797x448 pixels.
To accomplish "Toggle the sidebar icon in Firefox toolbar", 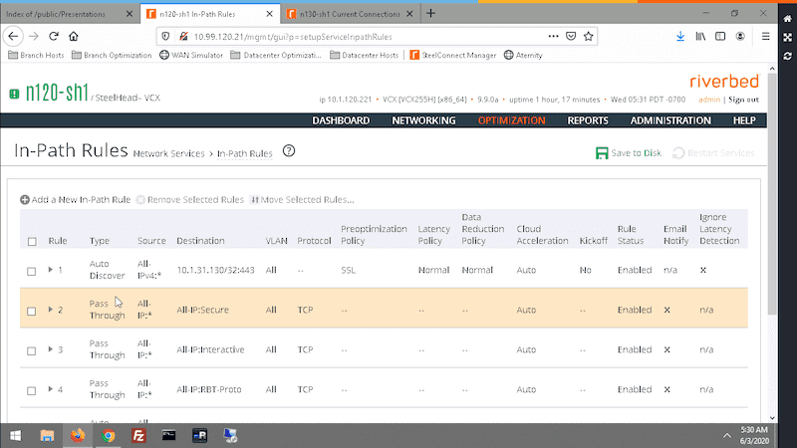I will coord(720,37).
